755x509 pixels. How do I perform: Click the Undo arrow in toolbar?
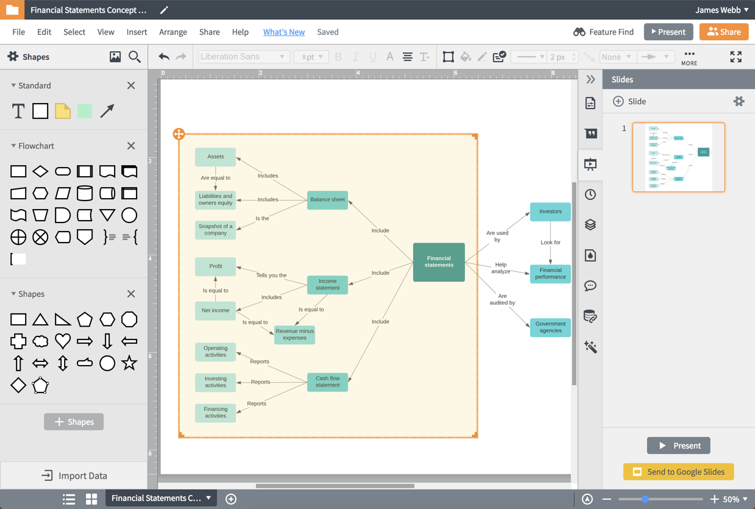[x=164, y=57]
